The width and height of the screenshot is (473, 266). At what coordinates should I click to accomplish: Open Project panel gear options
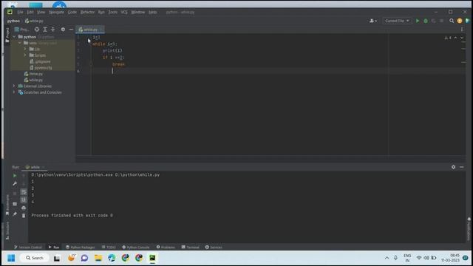[63, 30]
